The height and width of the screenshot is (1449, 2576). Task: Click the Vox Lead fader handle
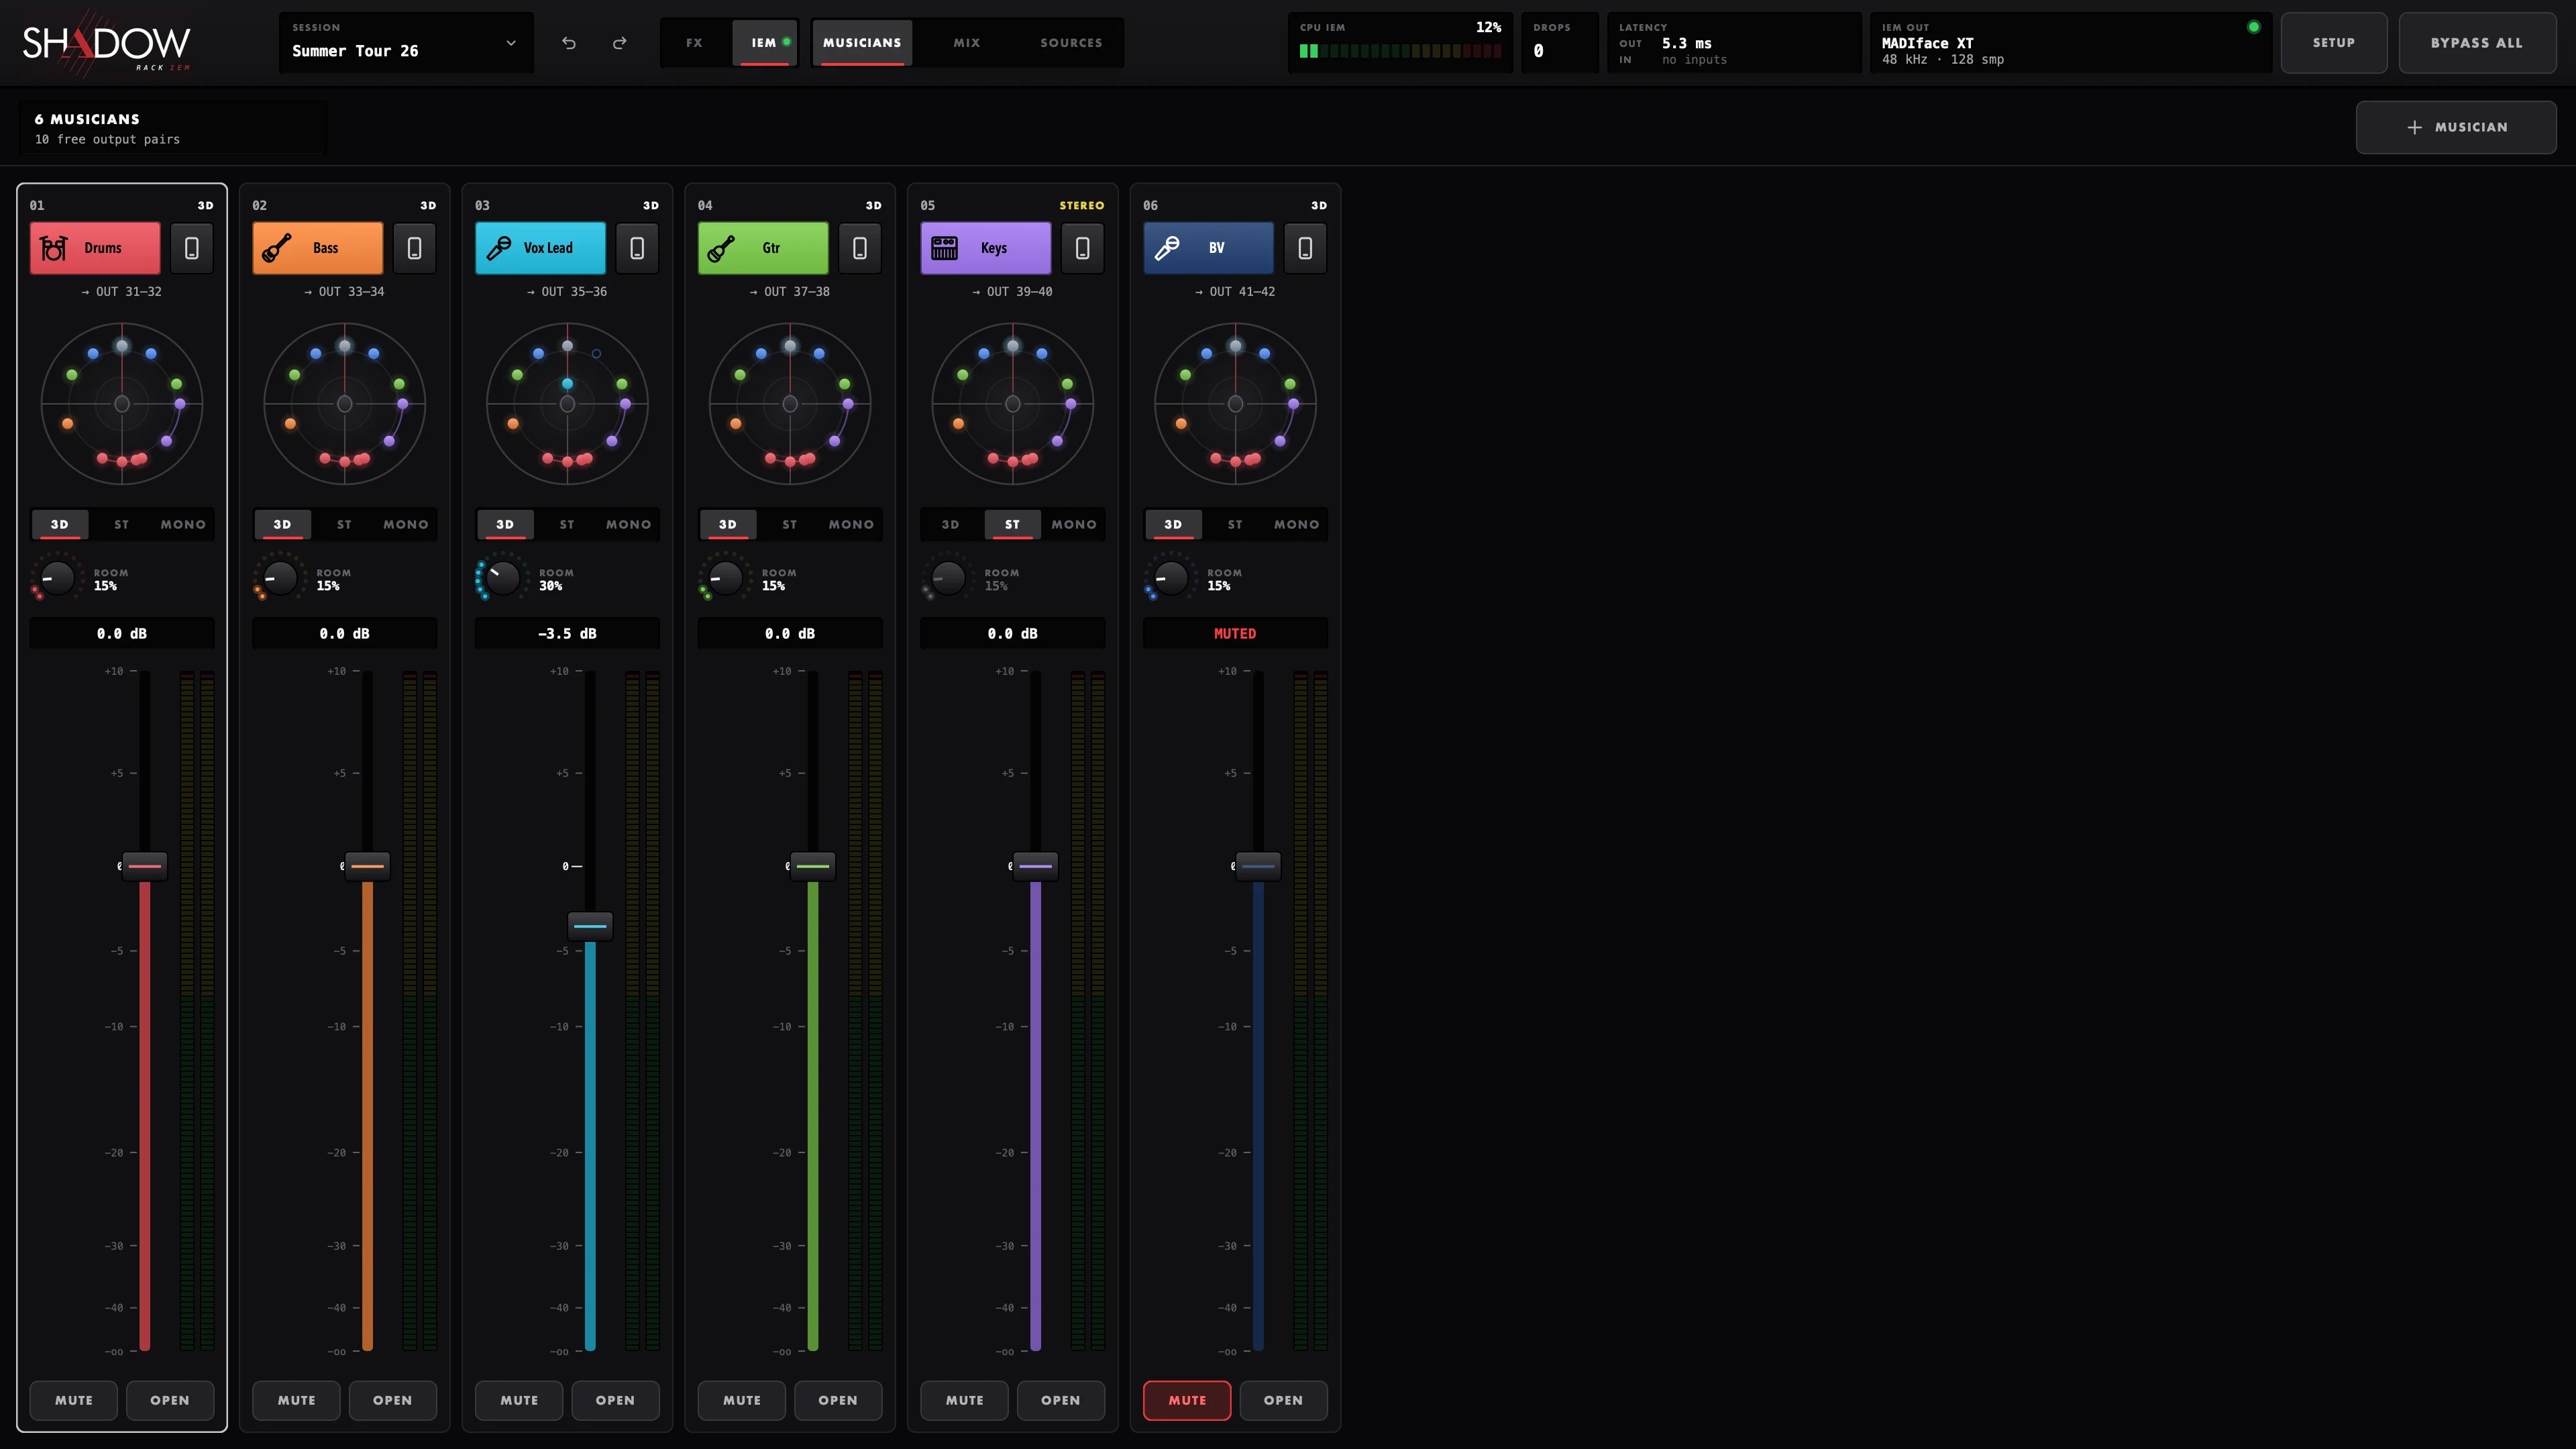coord(590,926)
